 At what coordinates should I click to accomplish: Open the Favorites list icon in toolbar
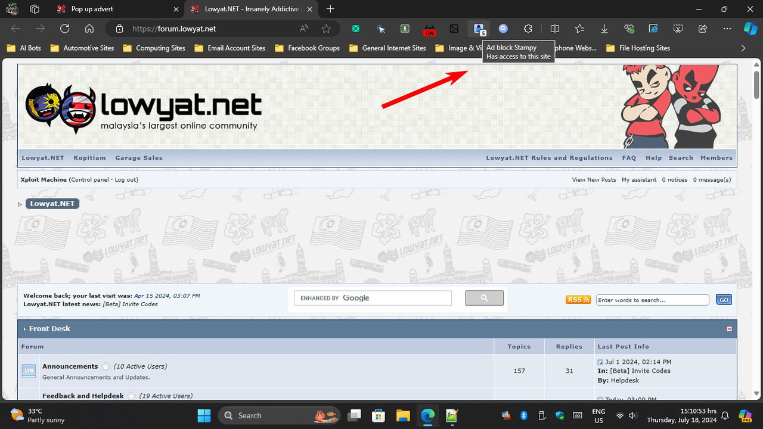579,29
